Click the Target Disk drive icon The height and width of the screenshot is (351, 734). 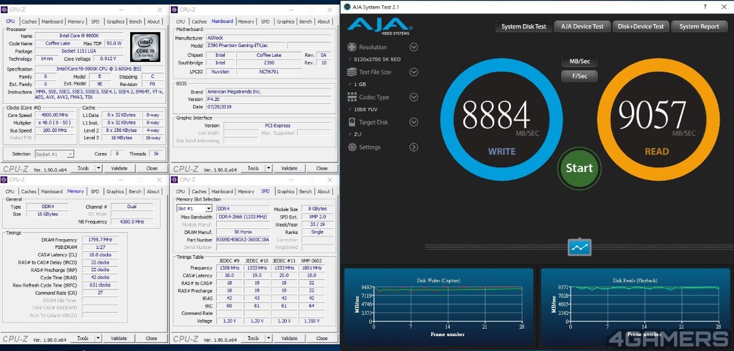click(352, 122)
